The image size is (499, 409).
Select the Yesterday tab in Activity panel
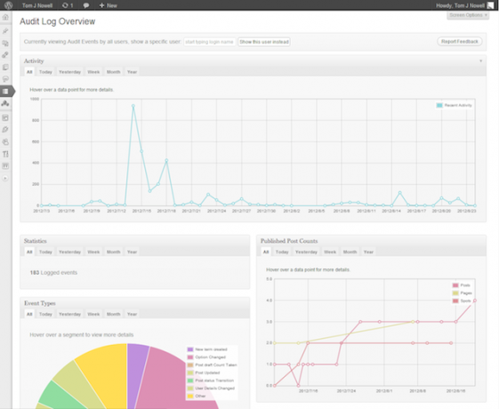click(x=69, y=72)
